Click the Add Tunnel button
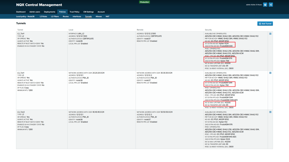This screenshot has height=162, width=289. pos(265,24)
